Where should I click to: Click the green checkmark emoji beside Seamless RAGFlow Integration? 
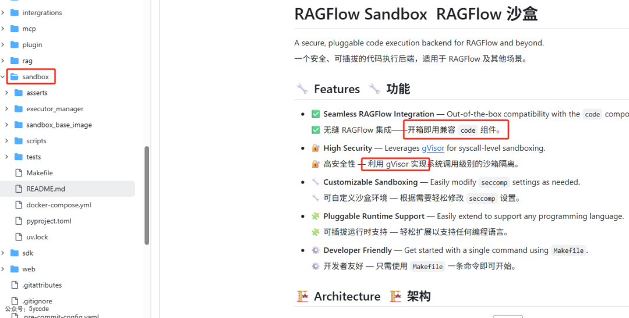[315, 114]
